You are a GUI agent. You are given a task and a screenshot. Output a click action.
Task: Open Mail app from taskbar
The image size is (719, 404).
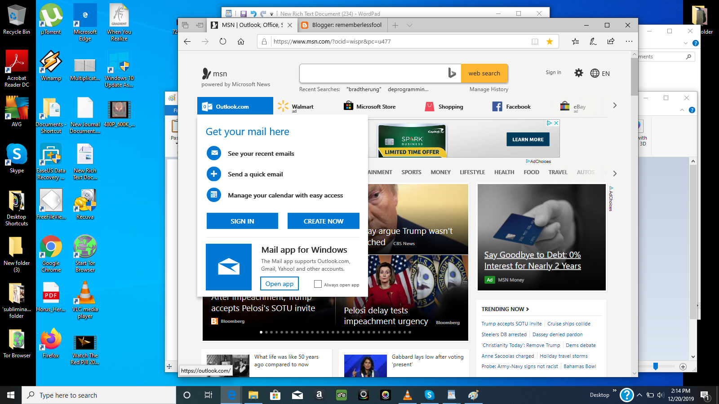coord(297,395)
